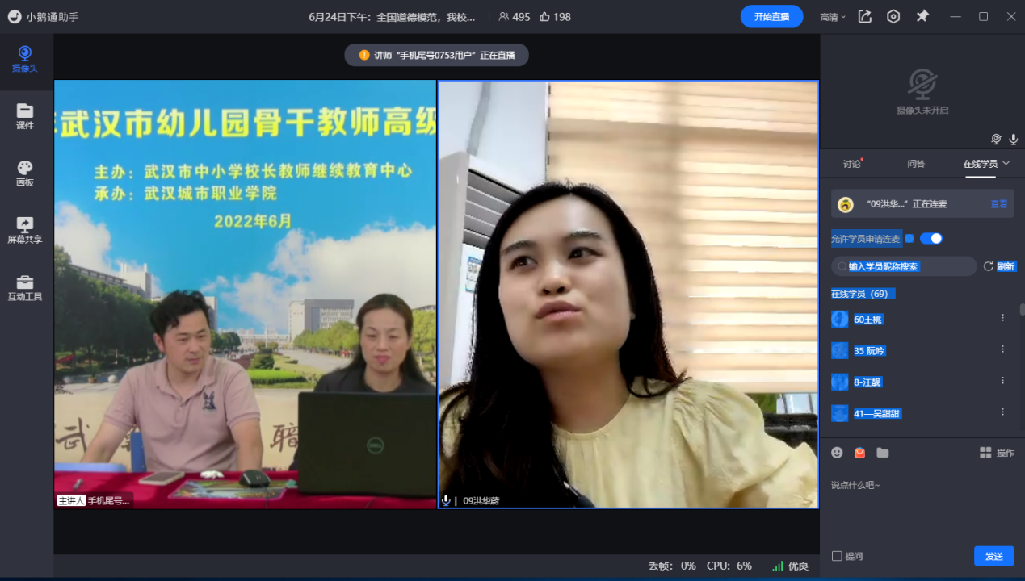Screen dimensions: 1025x581
Task: Open the 课件 courseware panel
Action: [x=25, y=116]
